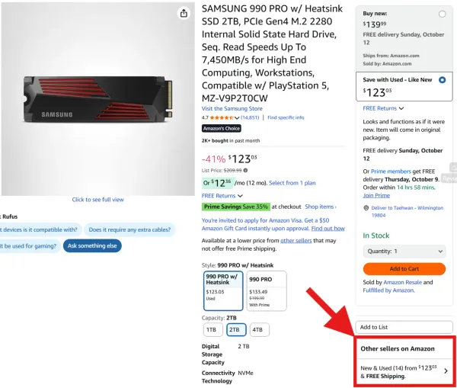Select the 1TB capacity option
The width and height of the screenshot is (457, 388).
click(x=213, y=329)
